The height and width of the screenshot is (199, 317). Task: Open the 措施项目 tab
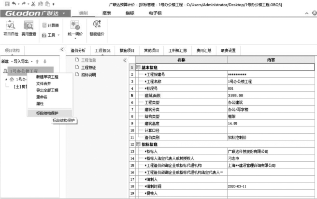[x=127, y=51]
